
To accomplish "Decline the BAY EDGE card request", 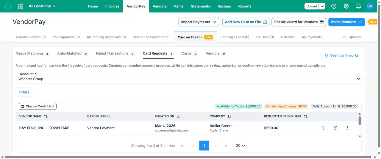I will point(335,128).
